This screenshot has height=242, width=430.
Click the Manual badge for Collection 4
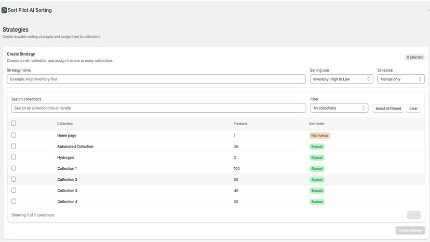[317, 201]
